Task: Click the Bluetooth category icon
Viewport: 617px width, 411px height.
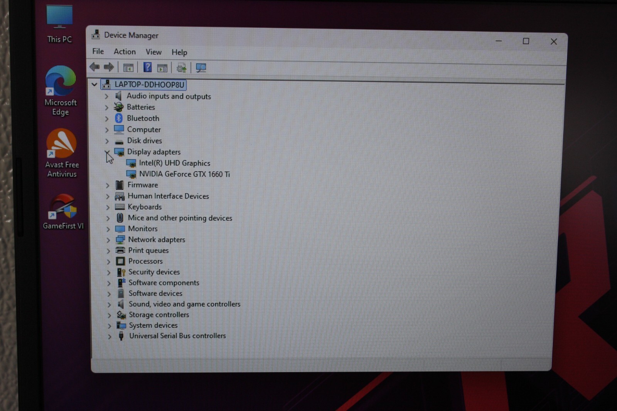Action: [x=119, y=118]
